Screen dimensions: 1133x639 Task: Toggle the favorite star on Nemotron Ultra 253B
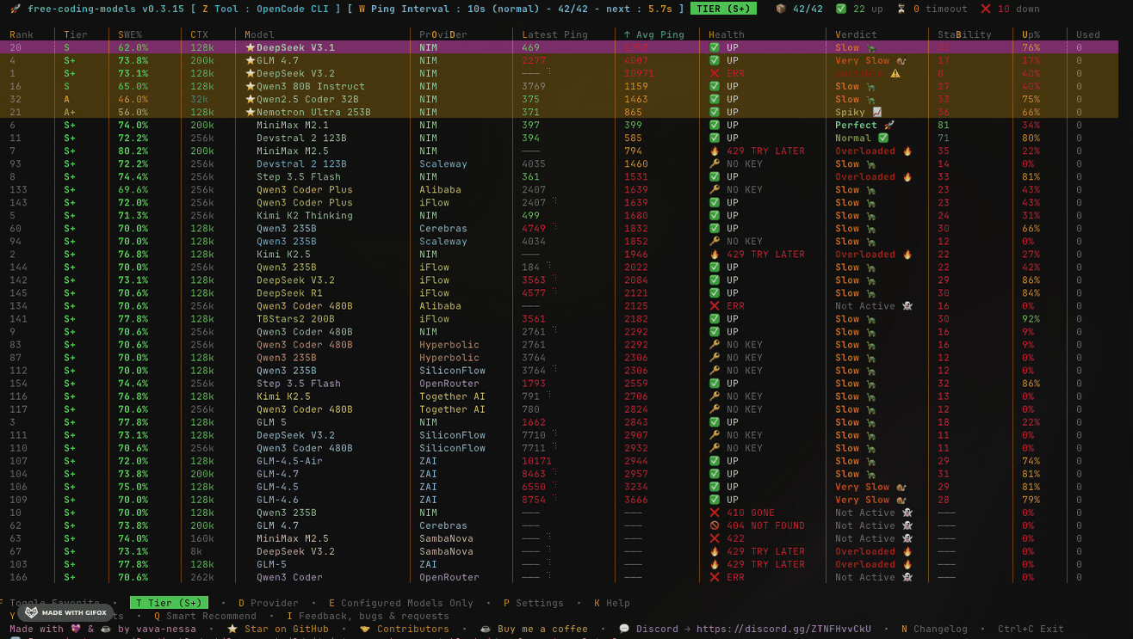coord(251,112)
